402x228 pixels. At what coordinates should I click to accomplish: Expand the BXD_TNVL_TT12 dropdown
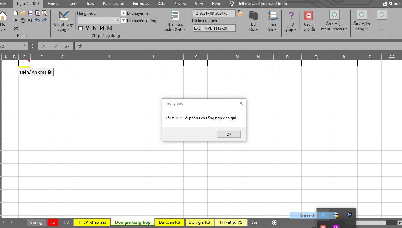click(x=233, y=28)
